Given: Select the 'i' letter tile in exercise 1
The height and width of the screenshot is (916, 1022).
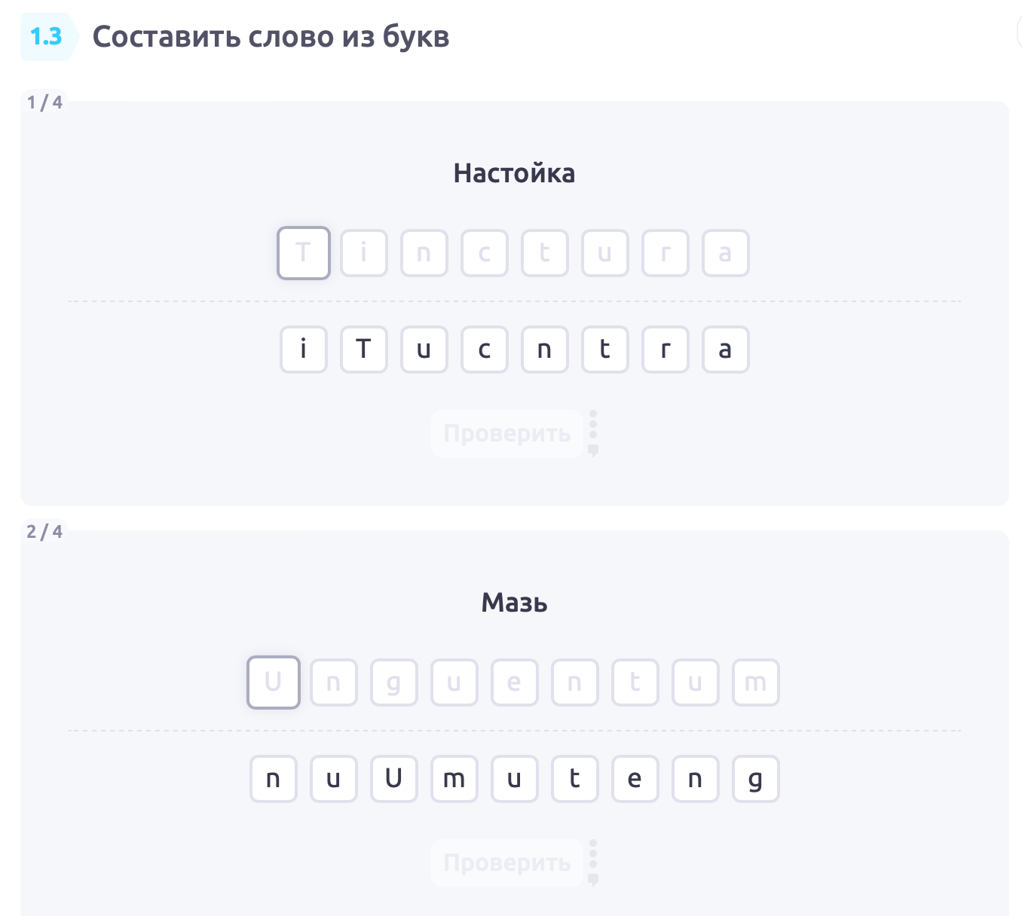Looking at the screenshot, I should pyautogui.click(x=304, y=350).
